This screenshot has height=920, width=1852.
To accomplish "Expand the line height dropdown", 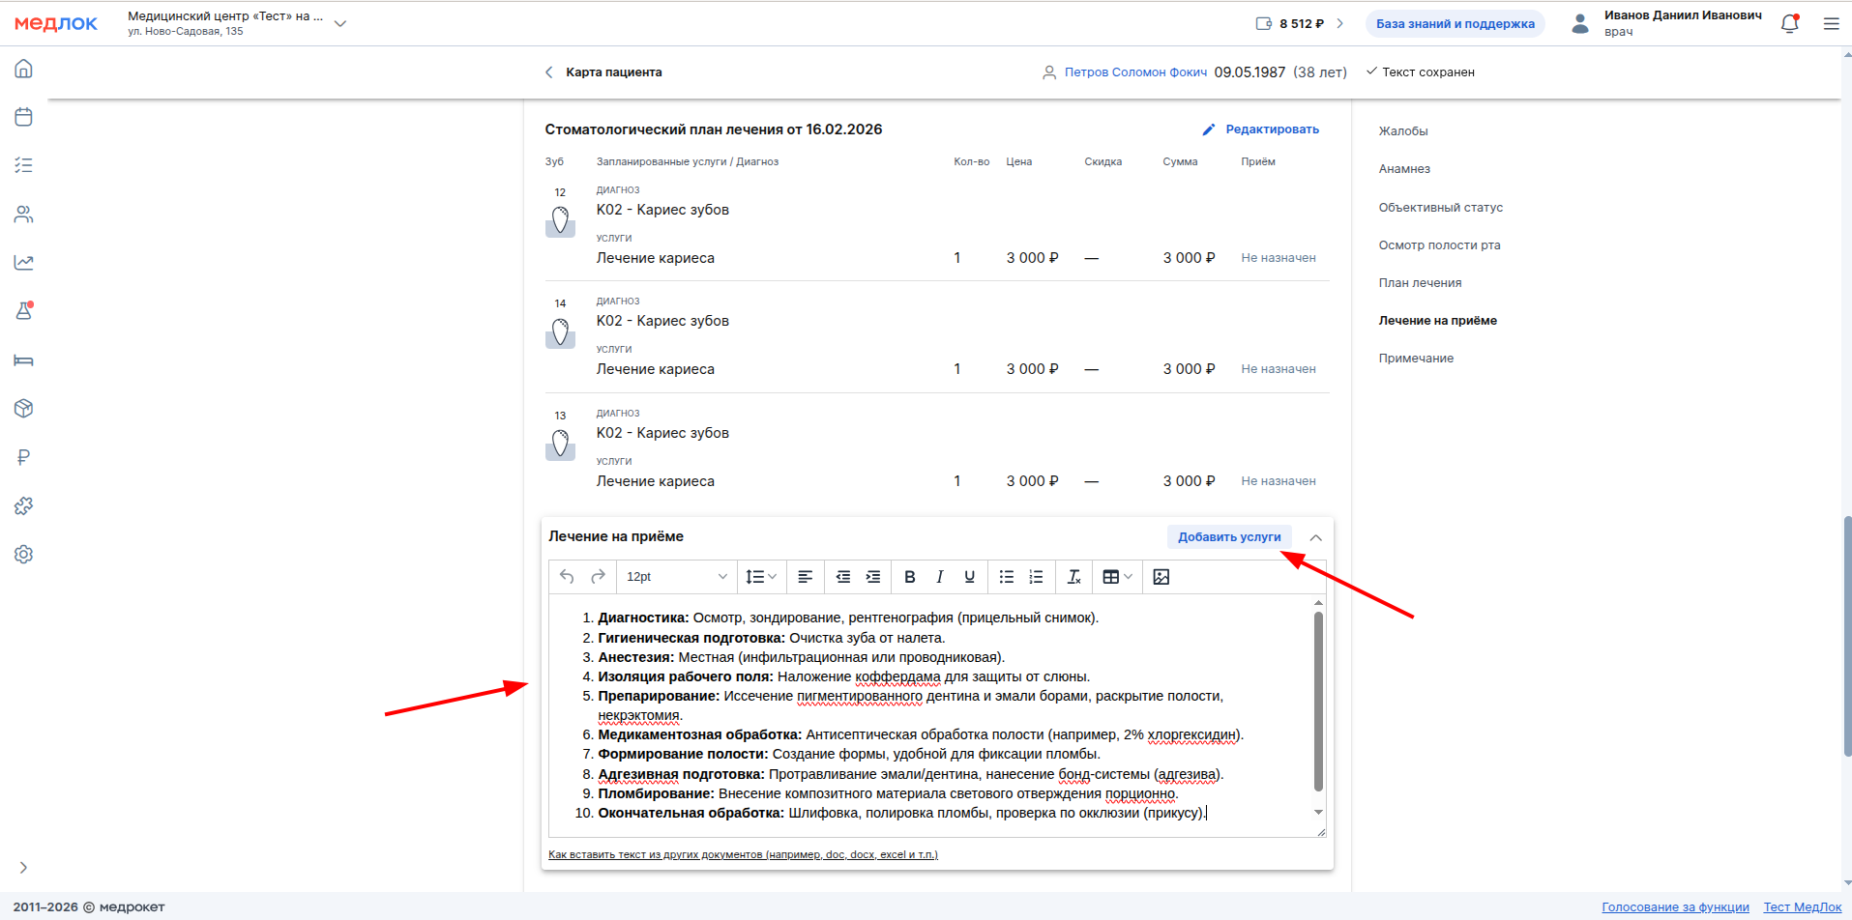I will [761, 577].
